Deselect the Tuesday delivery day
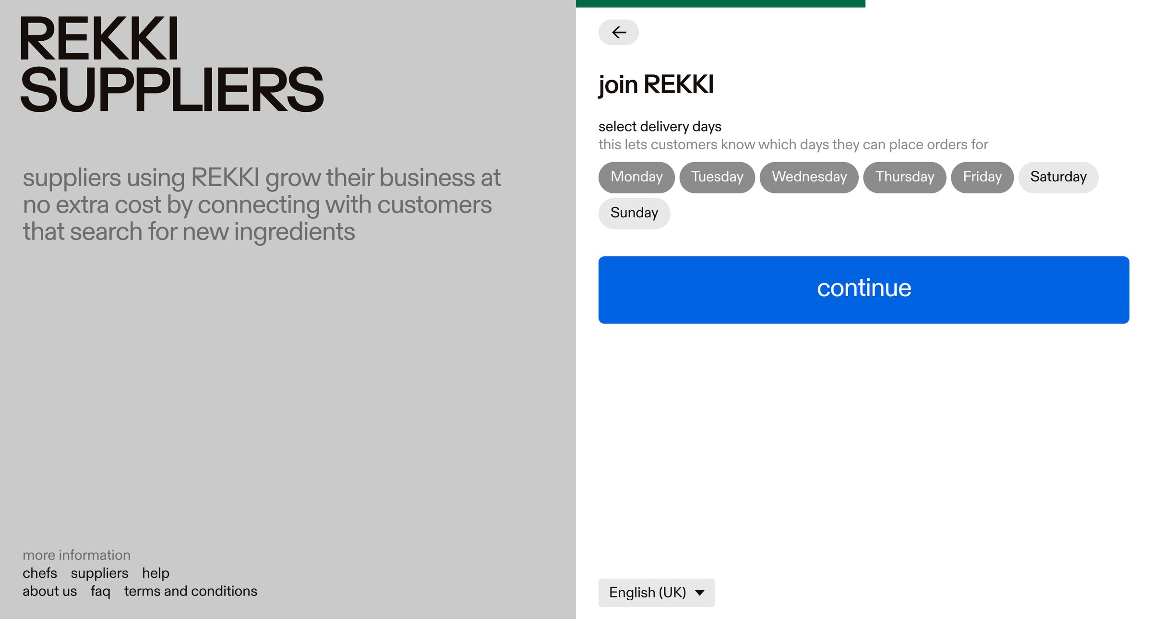 click(x=717, y=177)
